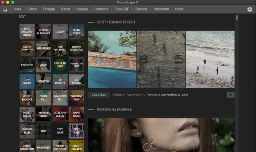The height and width of the screenshot is (152, 256).
Task: Click the vertical scrollbar thumb
Action: click(x=237, y=18)
